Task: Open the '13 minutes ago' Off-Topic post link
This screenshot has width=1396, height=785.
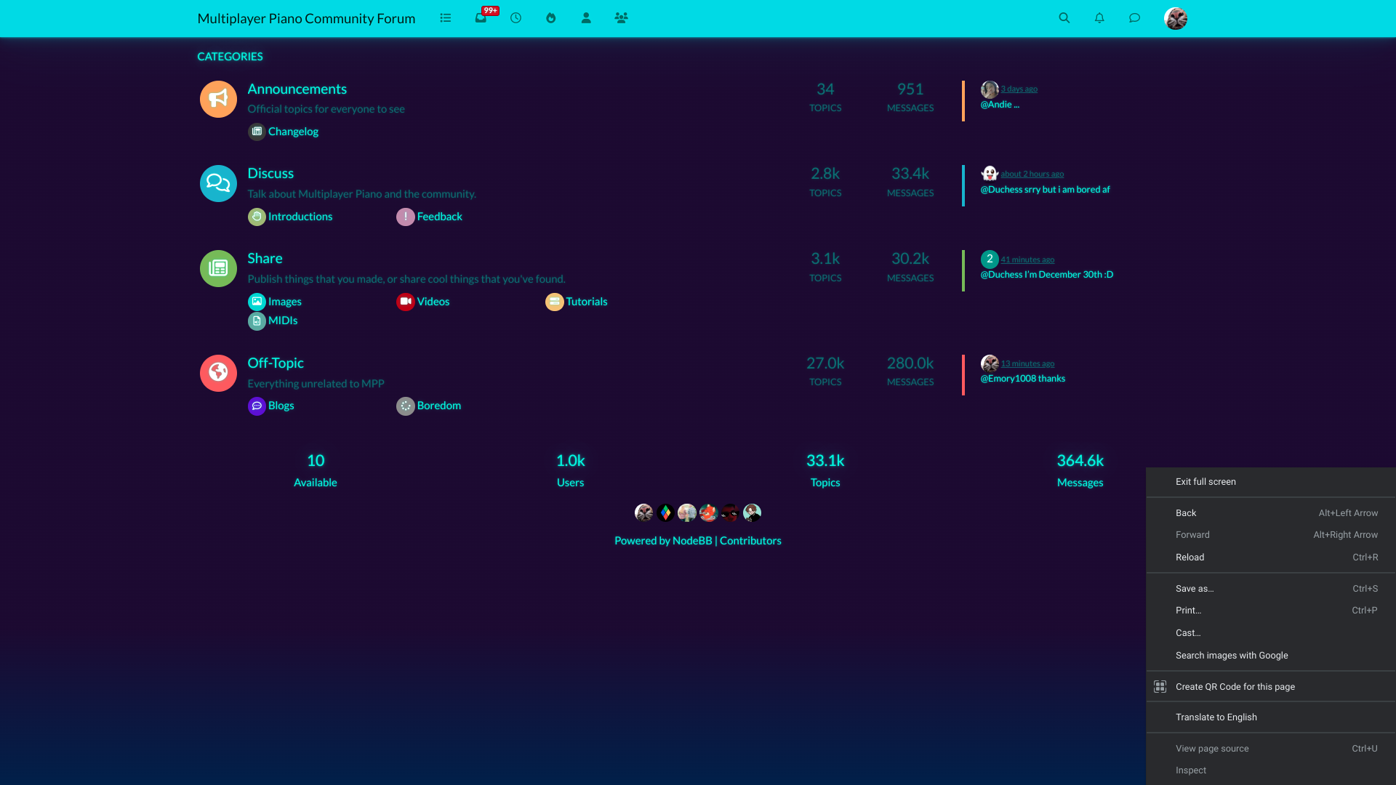Action: click(x=1027, y=363)
